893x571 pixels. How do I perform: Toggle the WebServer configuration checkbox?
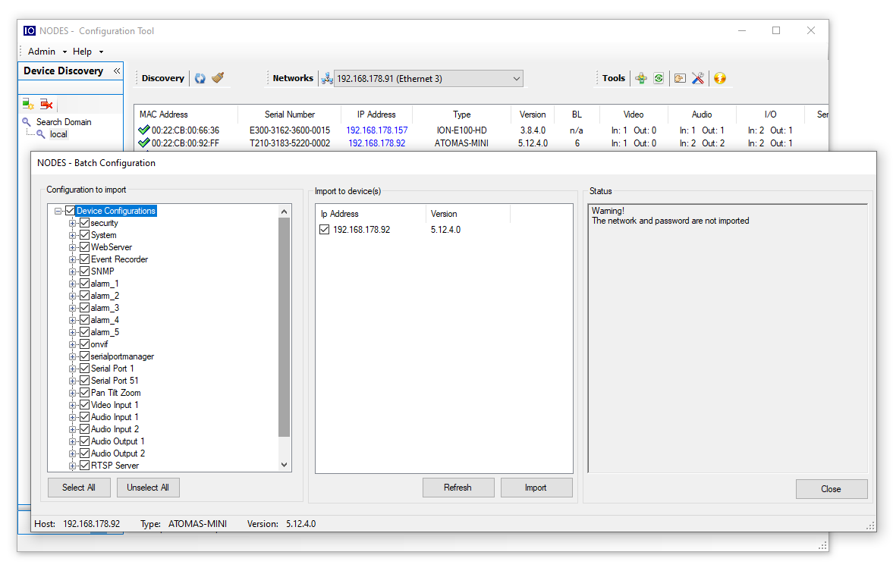coord(85,247)
